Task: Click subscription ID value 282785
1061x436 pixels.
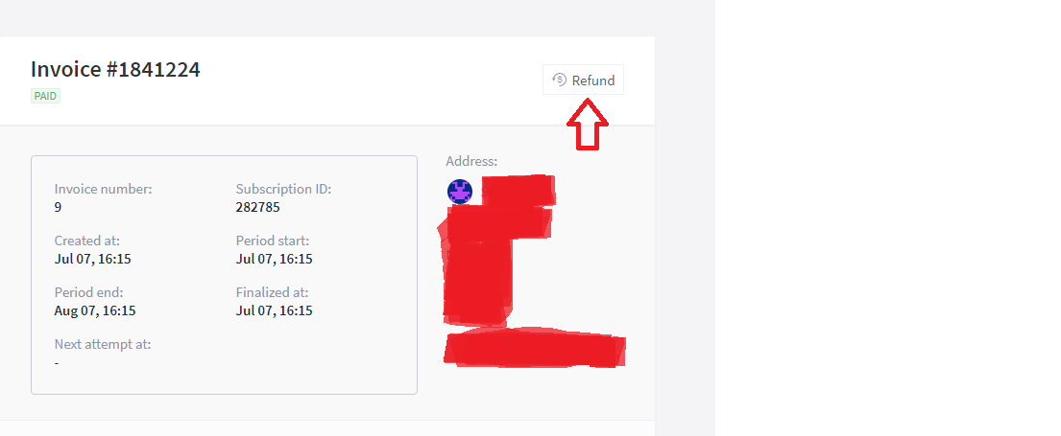Action: (257, 207)
